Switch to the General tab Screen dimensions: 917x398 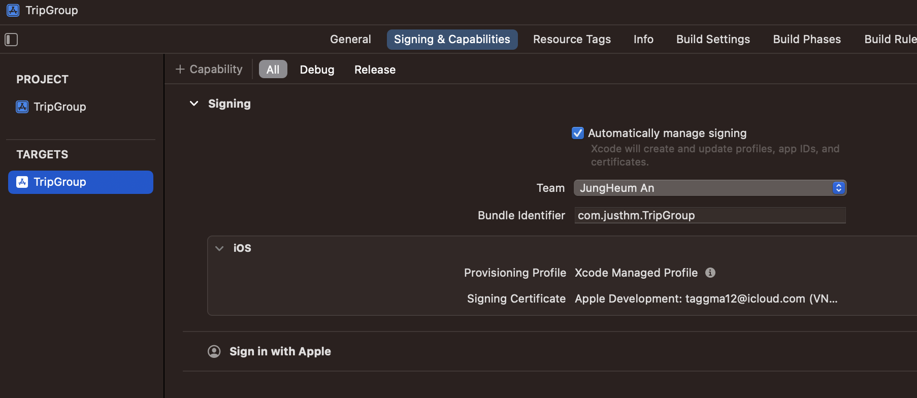[350, 40]
